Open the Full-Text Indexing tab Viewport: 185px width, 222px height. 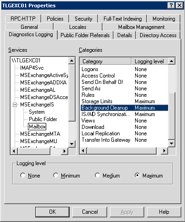[x=123, y=19]
